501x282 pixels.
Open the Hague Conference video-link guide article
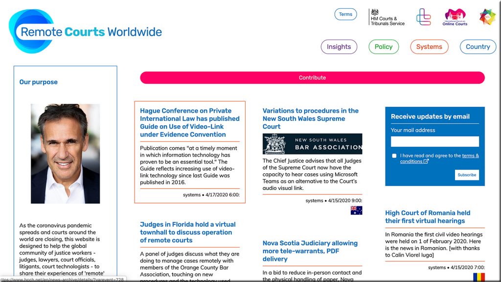click(x=190, y=122)
